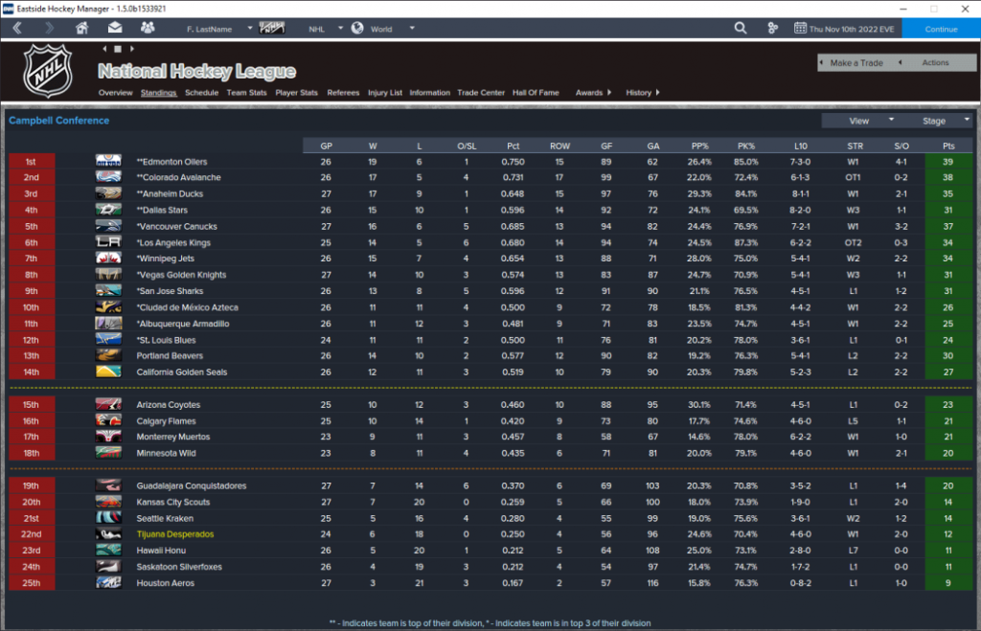Click the staff/people group icon
The height and width of the screenshot is (631, 981).
[x=147, y=29]
